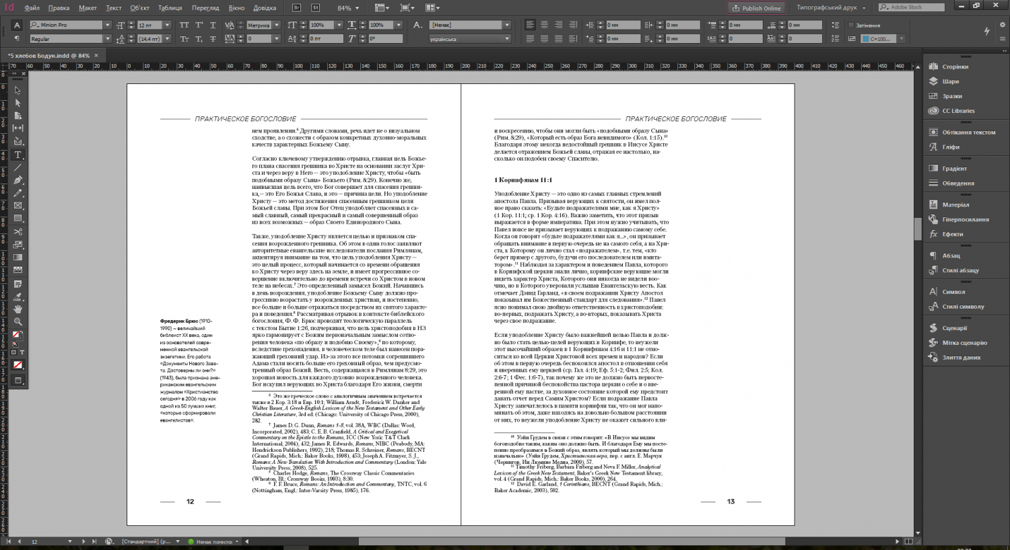Select the Scissors tool
This screenshot has width=1010, height=550.
18,231
